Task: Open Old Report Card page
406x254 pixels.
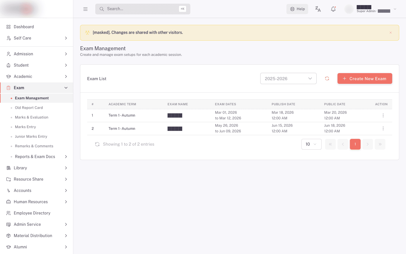Action: [37, 108]
